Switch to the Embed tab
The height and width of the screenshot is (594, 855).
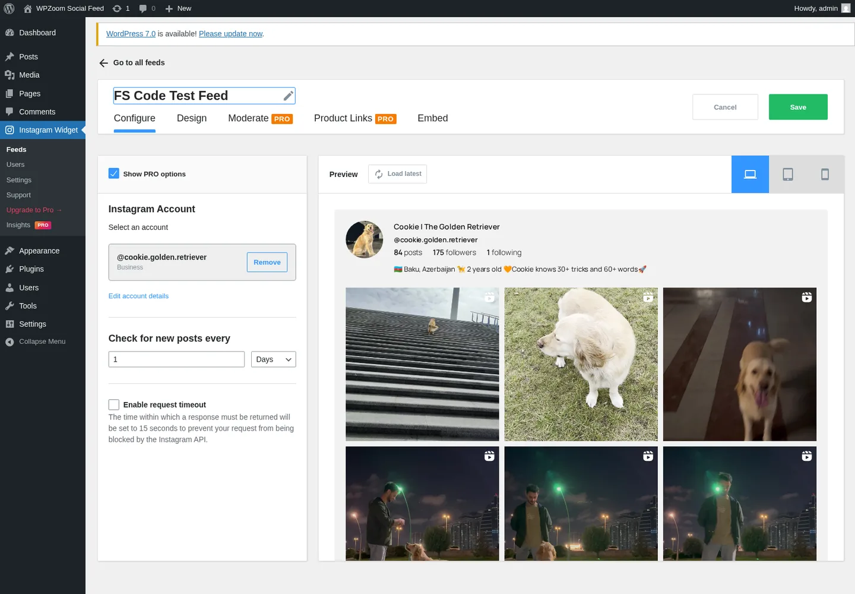coord(433,118)
